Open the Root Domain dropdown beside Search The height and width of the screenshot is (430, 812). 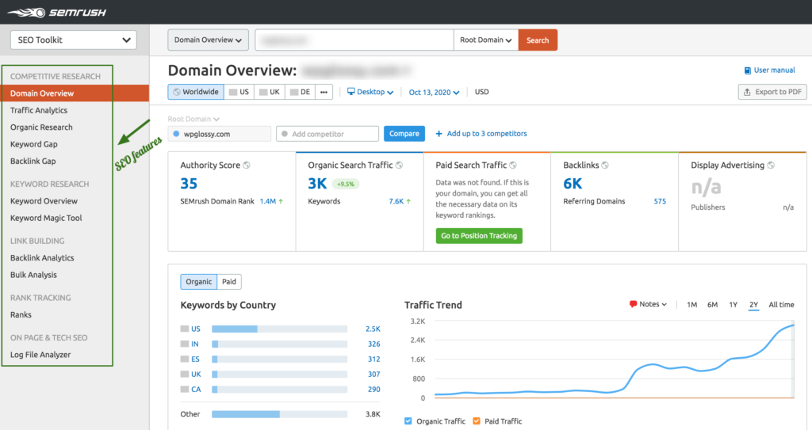(486, 40)
